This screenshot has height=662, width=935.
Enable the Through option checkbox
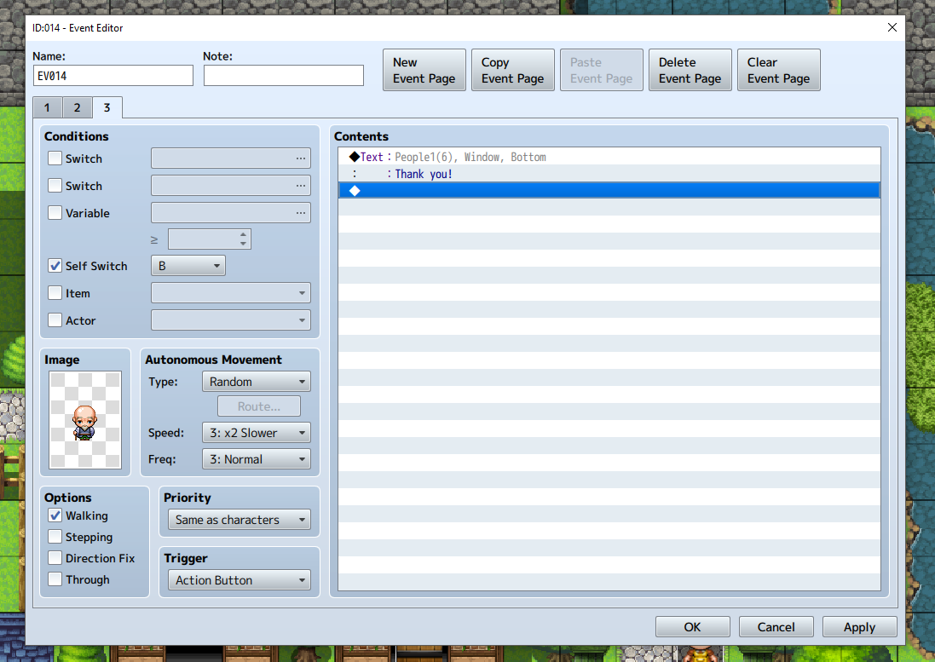55,579
